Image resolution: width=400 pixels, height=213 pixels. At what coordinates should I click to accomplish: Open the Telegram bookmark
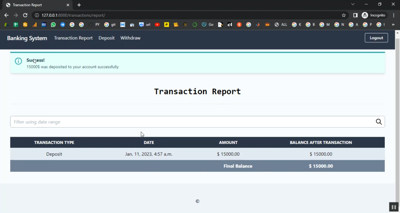click(63, 25)
